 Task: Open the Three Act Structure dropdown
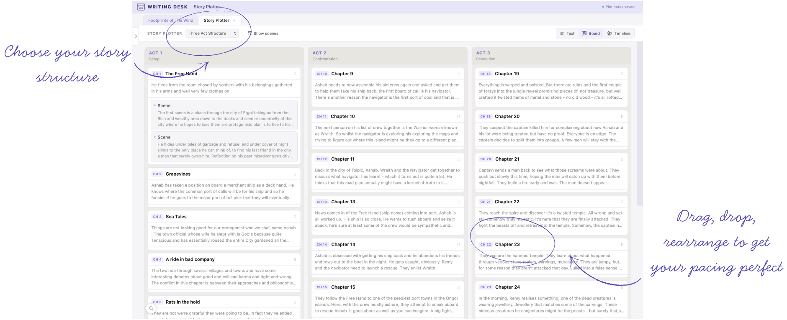coord(212,33)
